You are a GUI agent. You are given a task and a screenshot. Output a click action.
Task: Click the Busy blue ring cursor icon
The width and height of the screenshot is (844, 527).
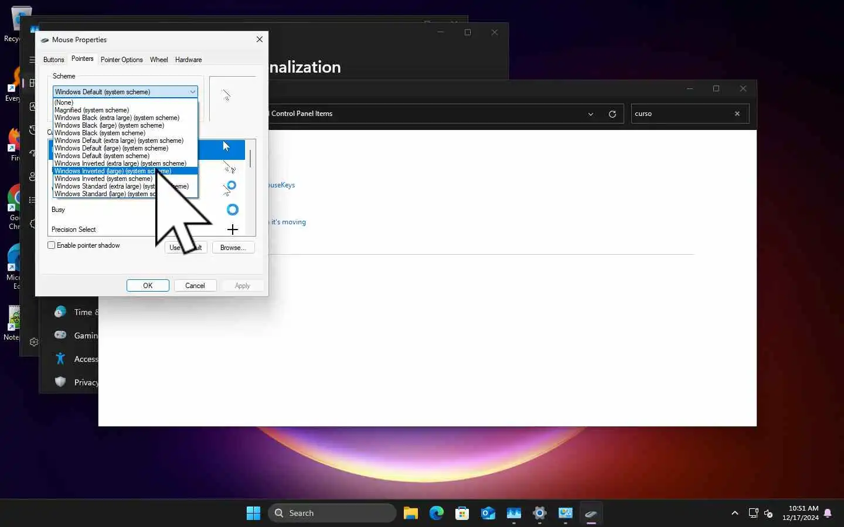233,210
